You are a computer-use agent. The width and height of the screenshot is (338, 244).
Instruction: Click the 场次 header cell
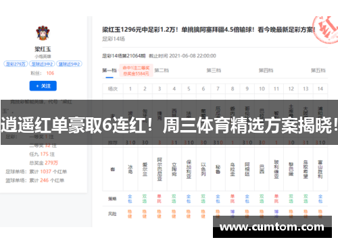coord(113,89)
